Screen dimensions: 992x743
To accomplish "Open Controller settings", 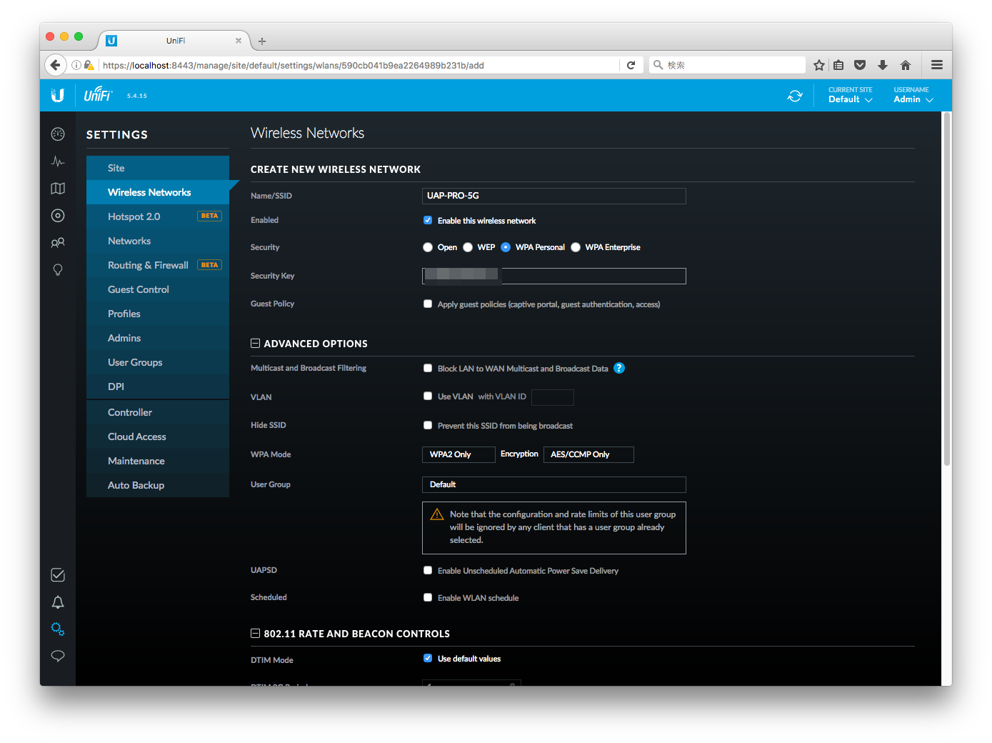I will pos(158,412).
